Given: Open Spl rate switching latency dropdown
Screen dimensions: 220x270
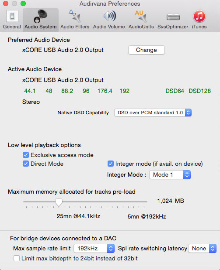Looking at the screenshot, I should click(203, 248).
